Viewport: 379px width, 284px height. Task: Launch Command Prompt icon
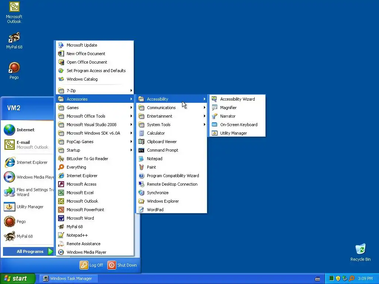point(141,150)
